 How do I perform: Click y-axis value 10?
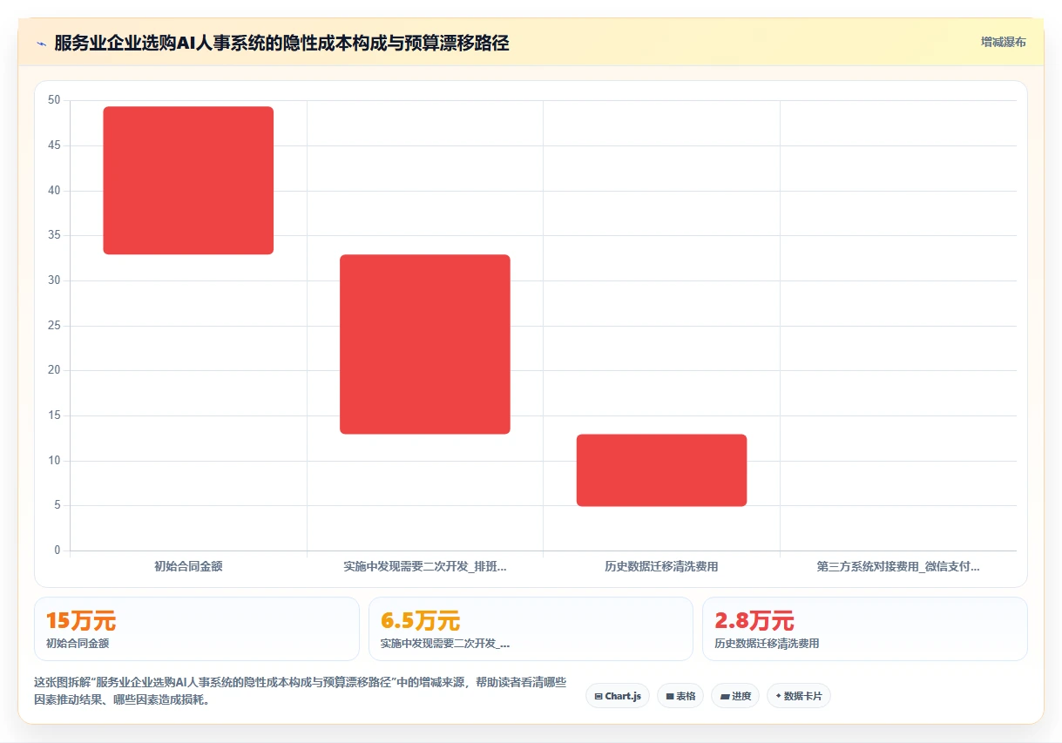54,461
